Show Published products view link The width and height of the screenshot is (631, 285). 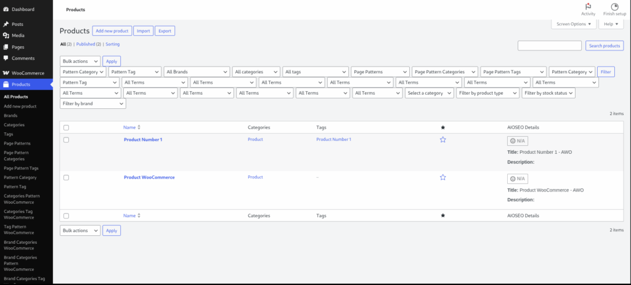[x=86, y=44]
